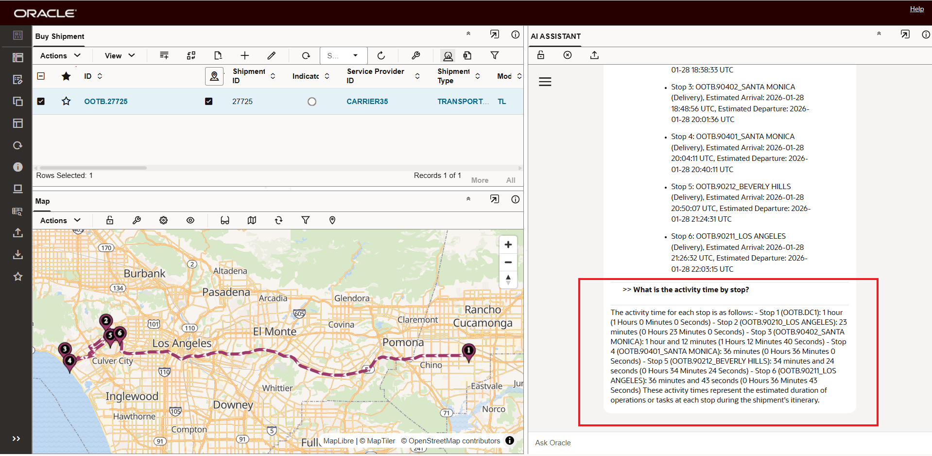Click the plus icon to add new shipment
Viewport: 932px width, 456px height.
(x=244, y=55)
